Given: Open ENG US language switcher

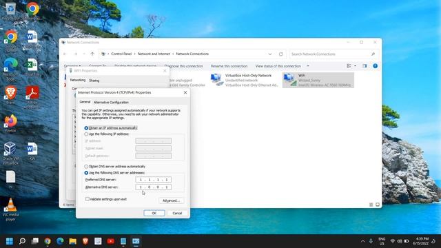Looking at the screenshot, I should 382,241.
